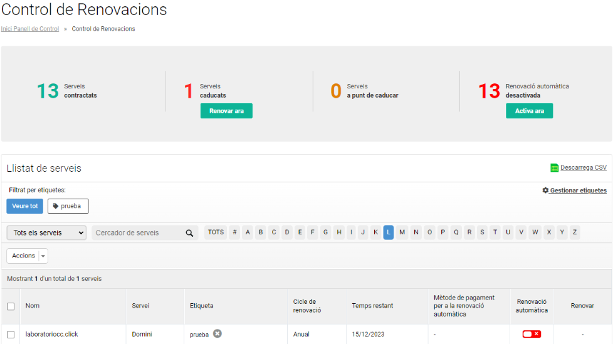
Task: Open the Accions menu button
Action: pyautogui.click(x=23, y=256)
